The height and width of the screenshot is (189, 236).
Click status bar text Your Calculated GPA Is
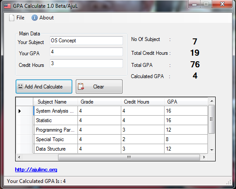[x=36, y=181]
